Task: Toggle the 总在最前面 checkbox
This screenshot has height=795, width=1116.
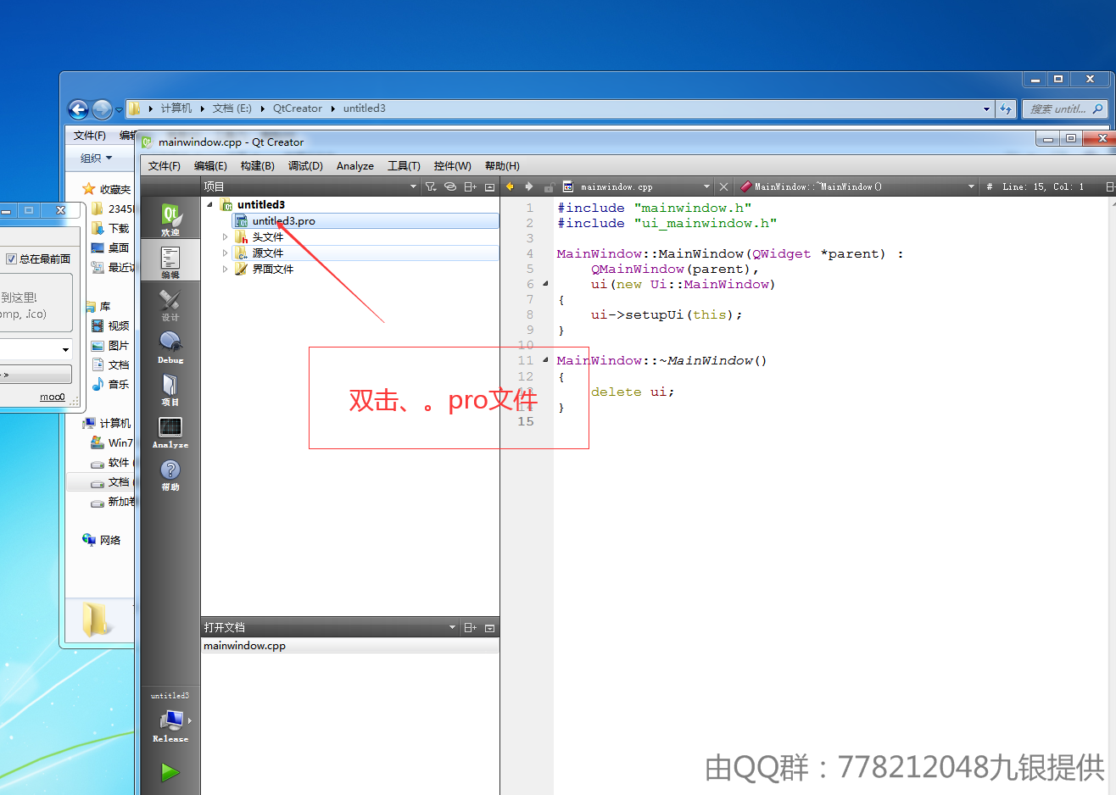Action: 11,259
